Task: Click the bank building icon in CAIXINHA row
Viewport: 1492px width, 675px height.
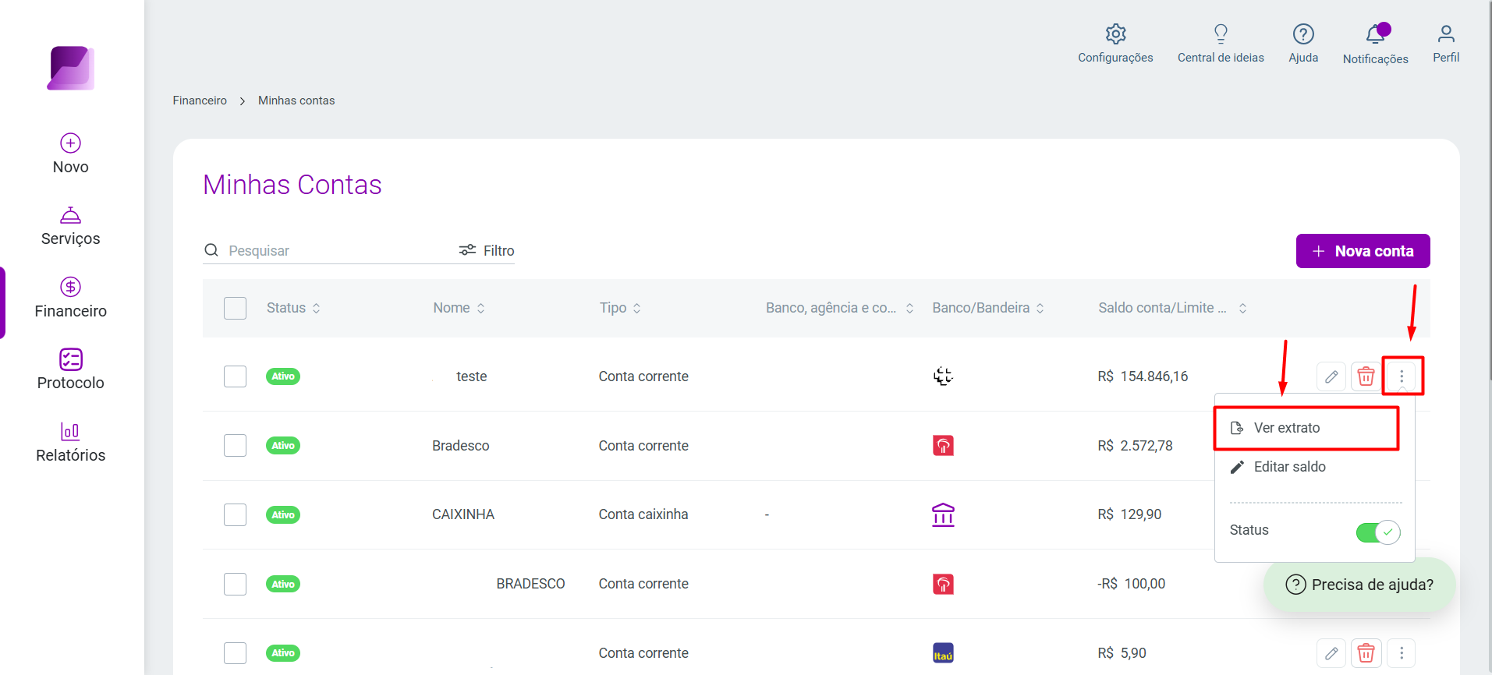Action: (x=944, y=514)
